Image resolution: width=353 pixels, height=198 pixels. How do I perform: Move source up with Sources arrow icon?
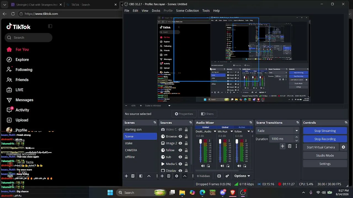pos(185,176)
